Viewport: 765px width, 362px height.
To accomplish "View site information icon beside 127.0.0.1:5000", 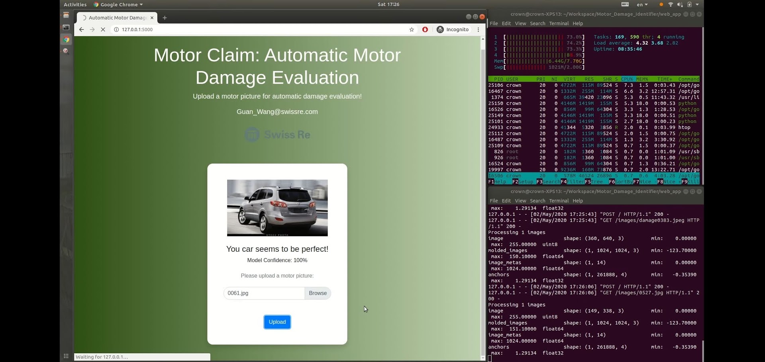I will coord(116,29).
